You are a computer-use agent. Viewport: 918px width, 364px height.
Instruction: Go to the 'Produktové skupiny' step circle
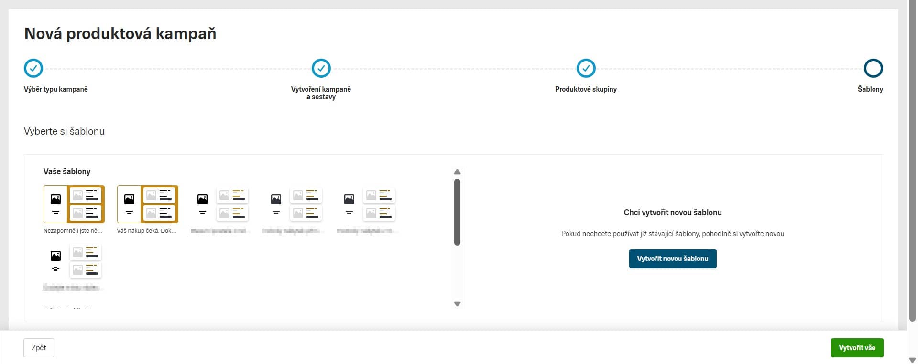click(x=586, y=68)
